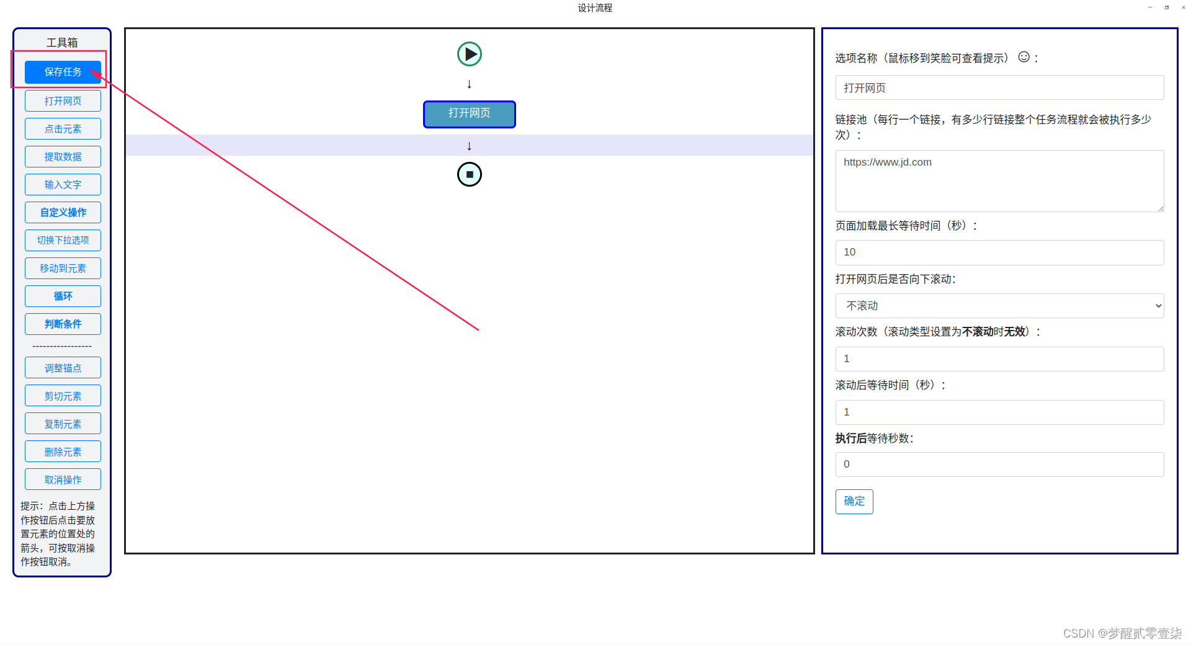Select the 自定义操作 tool

point(63,212)
